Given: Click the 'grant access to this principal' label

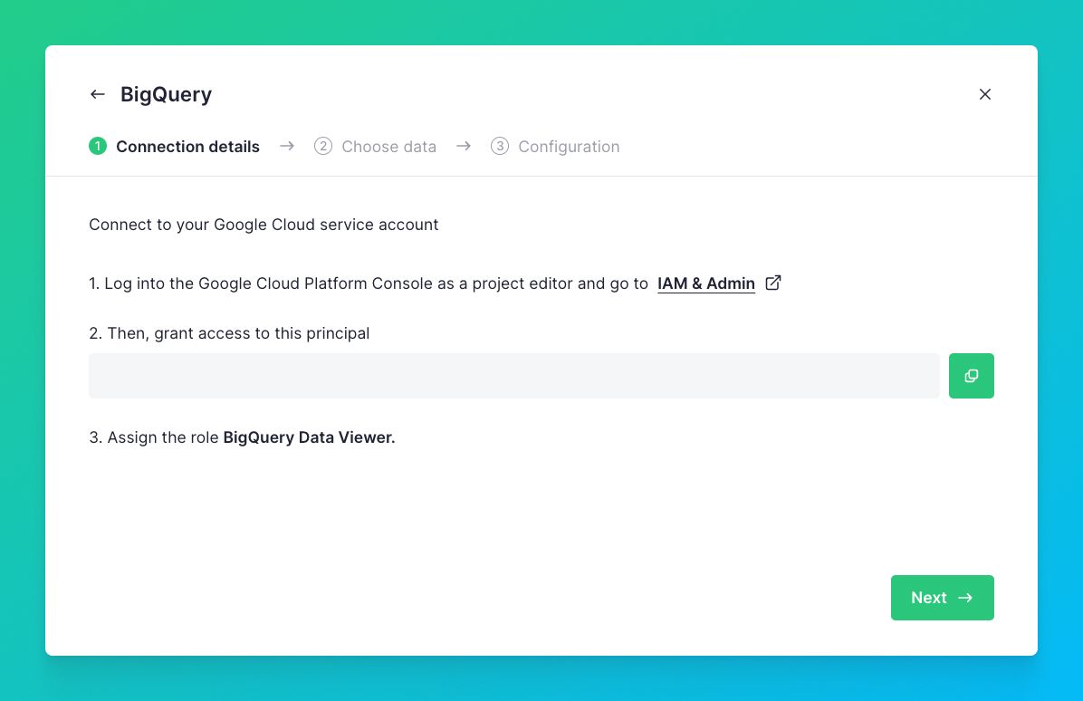Looking at the screenshot, I should click(x=229, y=333).
